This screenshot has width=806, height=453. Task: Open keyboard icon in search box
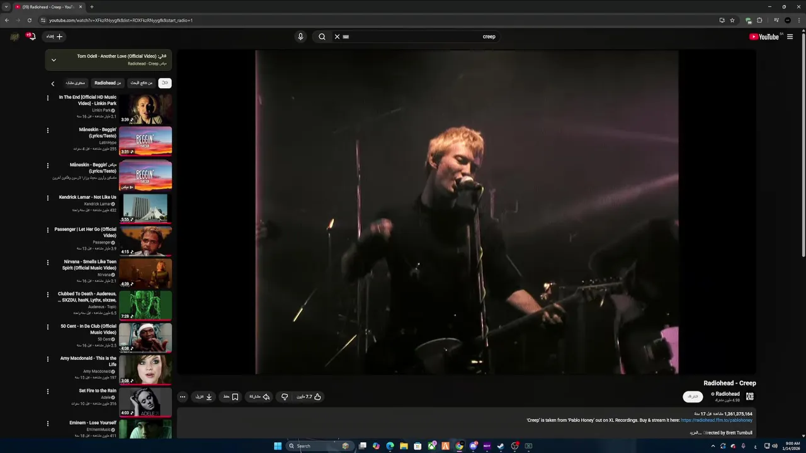pos(346,36)
